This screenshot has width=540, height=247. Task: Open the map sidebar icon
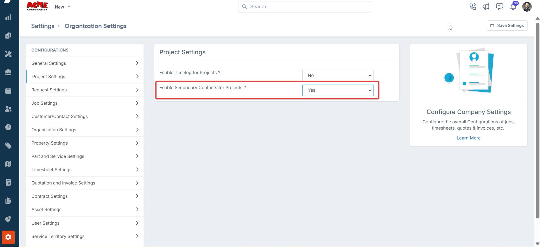(8, 164)
